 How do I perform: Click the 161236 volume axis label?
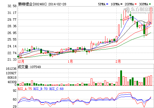11,69
